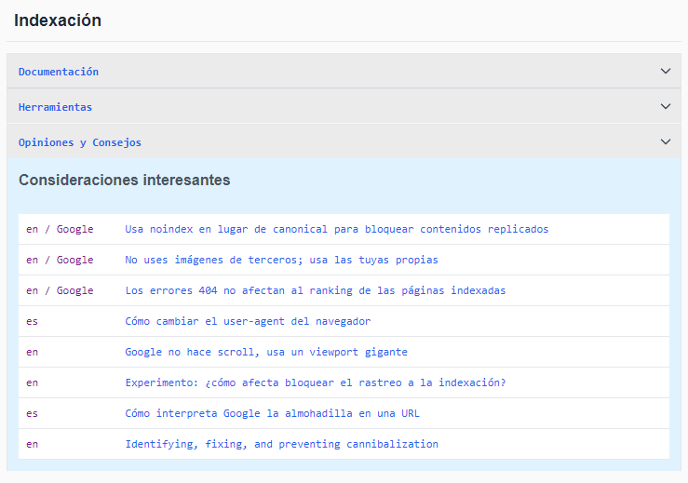
Task: Open 'Los errores 404 no afectan' link
Action: tap(315, 290)
